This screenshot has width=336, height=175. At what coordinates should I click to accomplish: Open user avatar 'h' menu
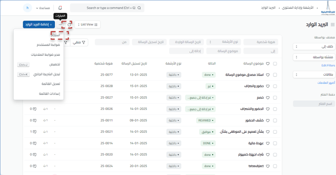pos(28,8)
